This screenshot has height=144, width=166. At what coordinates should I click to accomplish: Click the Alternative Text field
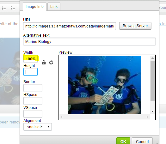[89, 42]
